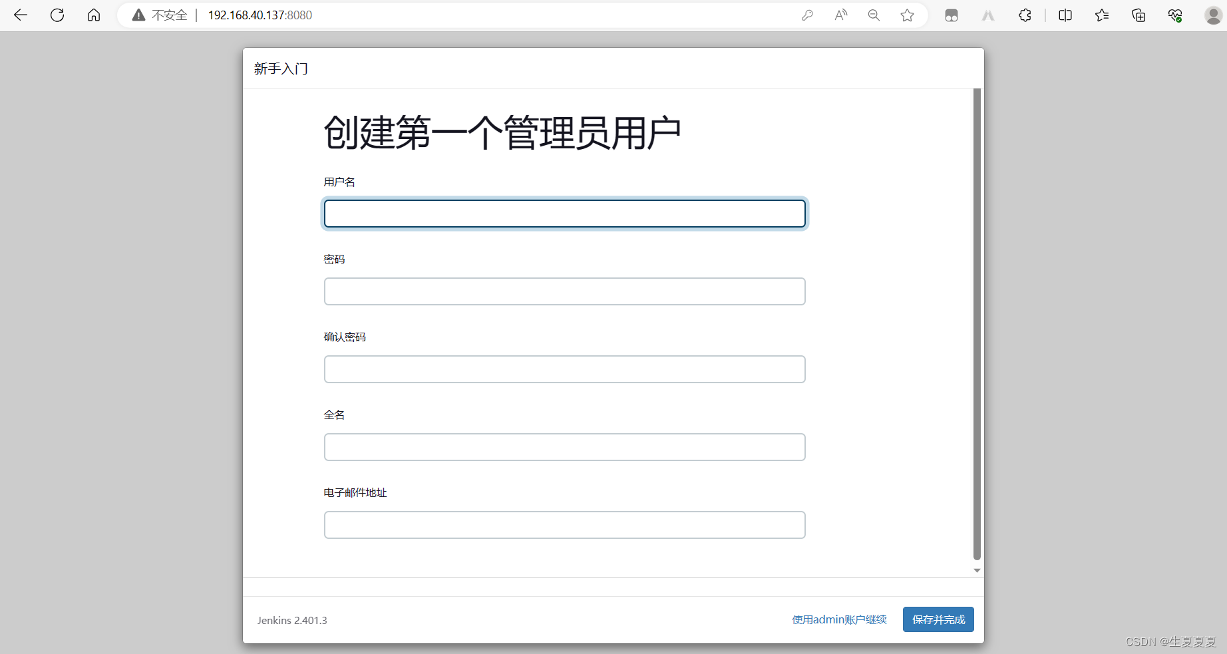Open the browser home page icon
Screen dimensions: 1227x654
pos(94,15)
